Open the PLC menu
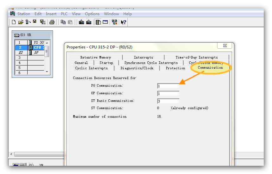272x174 pixels. [x=64, y=14]
